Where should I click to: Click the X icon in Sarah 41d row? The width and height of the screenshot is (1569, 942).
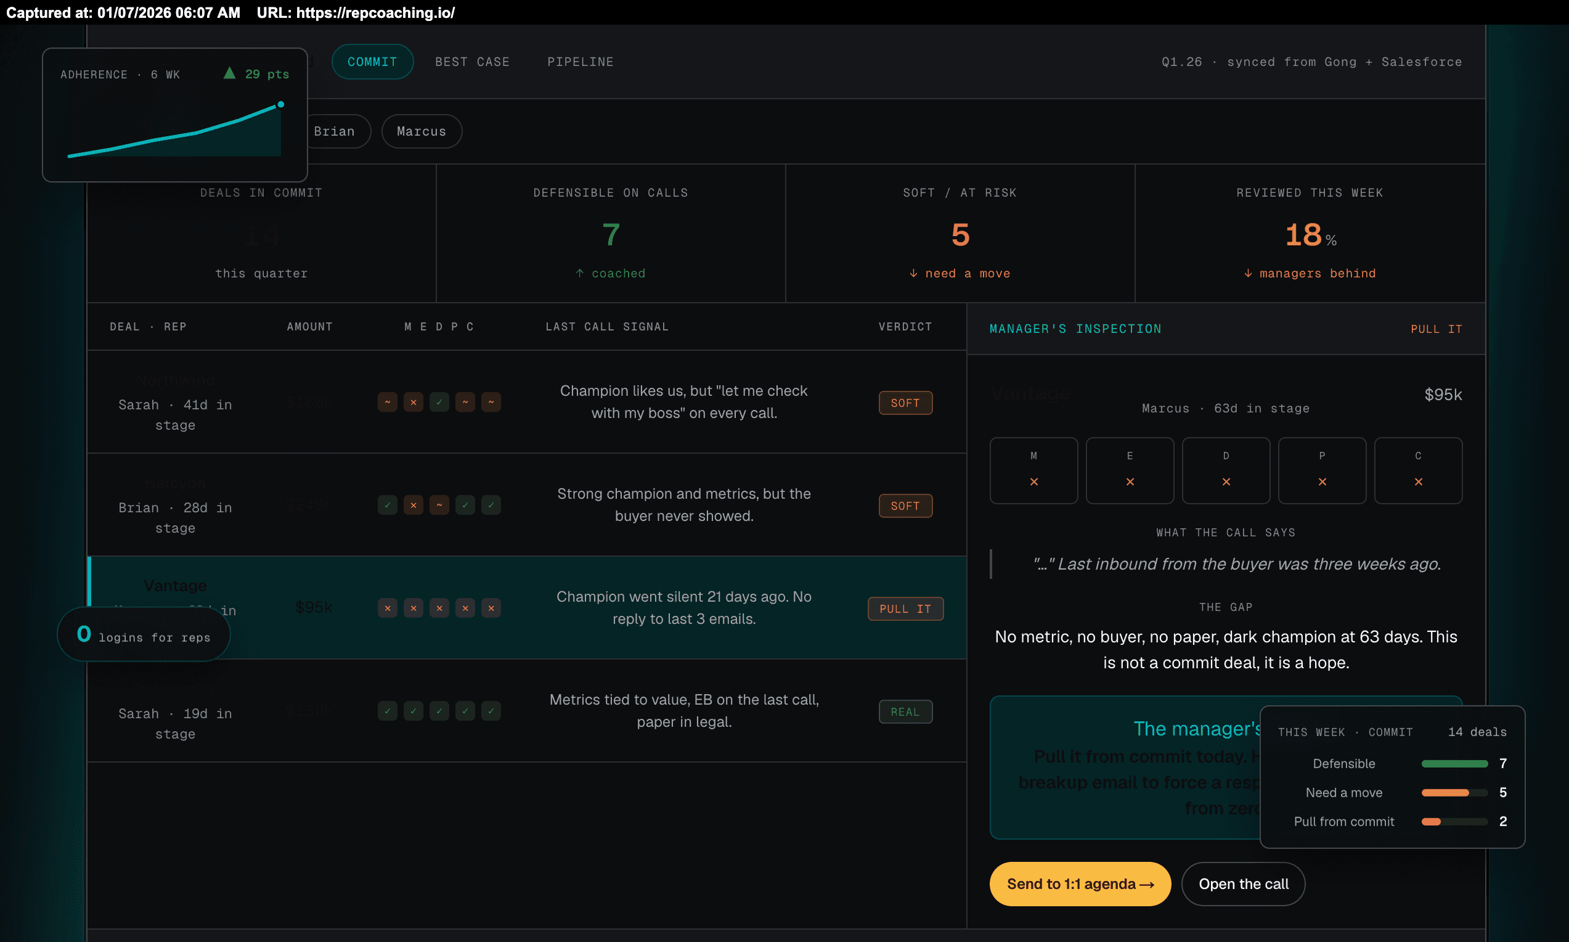[413, 402]
